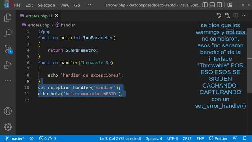The height and width of the screenshot is (142, 252).
Task: Click the word 'Throwable' in line 6
Action: (x=92, y=63)
